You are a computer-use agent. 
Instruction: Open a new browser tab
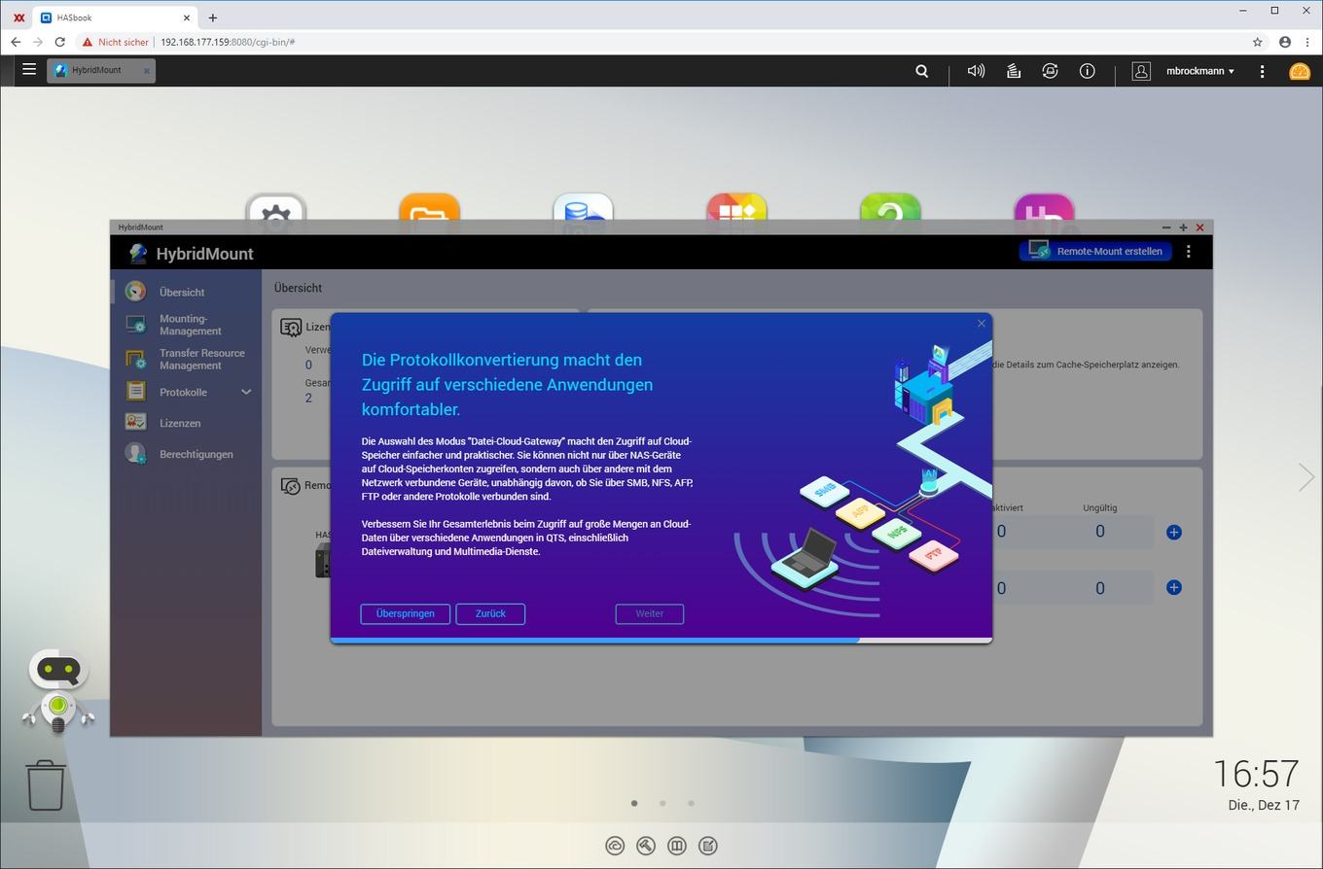coord(212,17)
